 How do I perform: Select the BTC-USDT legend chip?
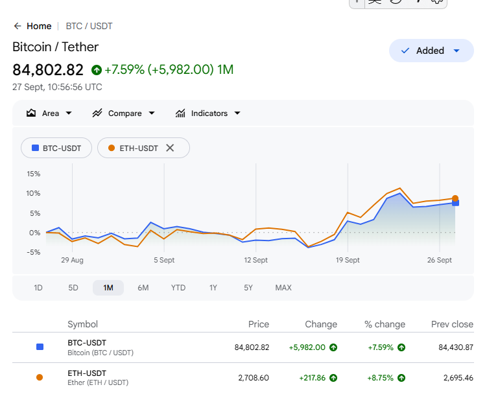(56, 148)
